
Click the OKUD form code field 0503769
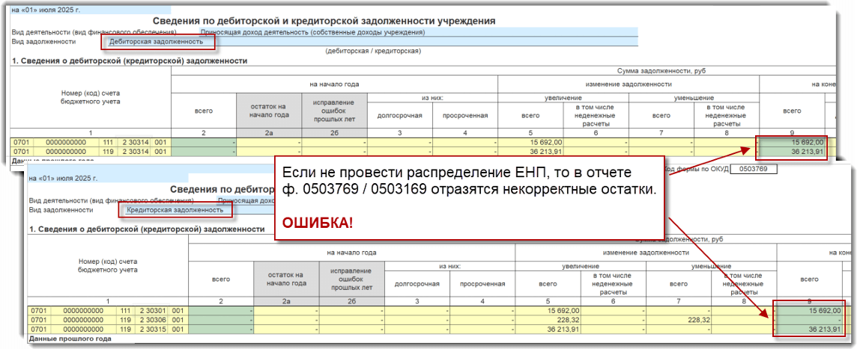(x=753, y=169)
